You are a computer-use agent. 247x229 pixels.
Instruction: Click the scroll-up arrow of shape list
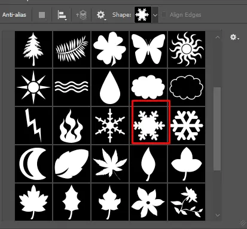(x=218, y=37)
